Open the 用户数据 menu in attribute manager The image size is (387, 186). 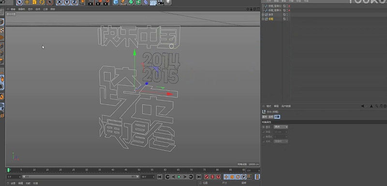tap(286, 106)
